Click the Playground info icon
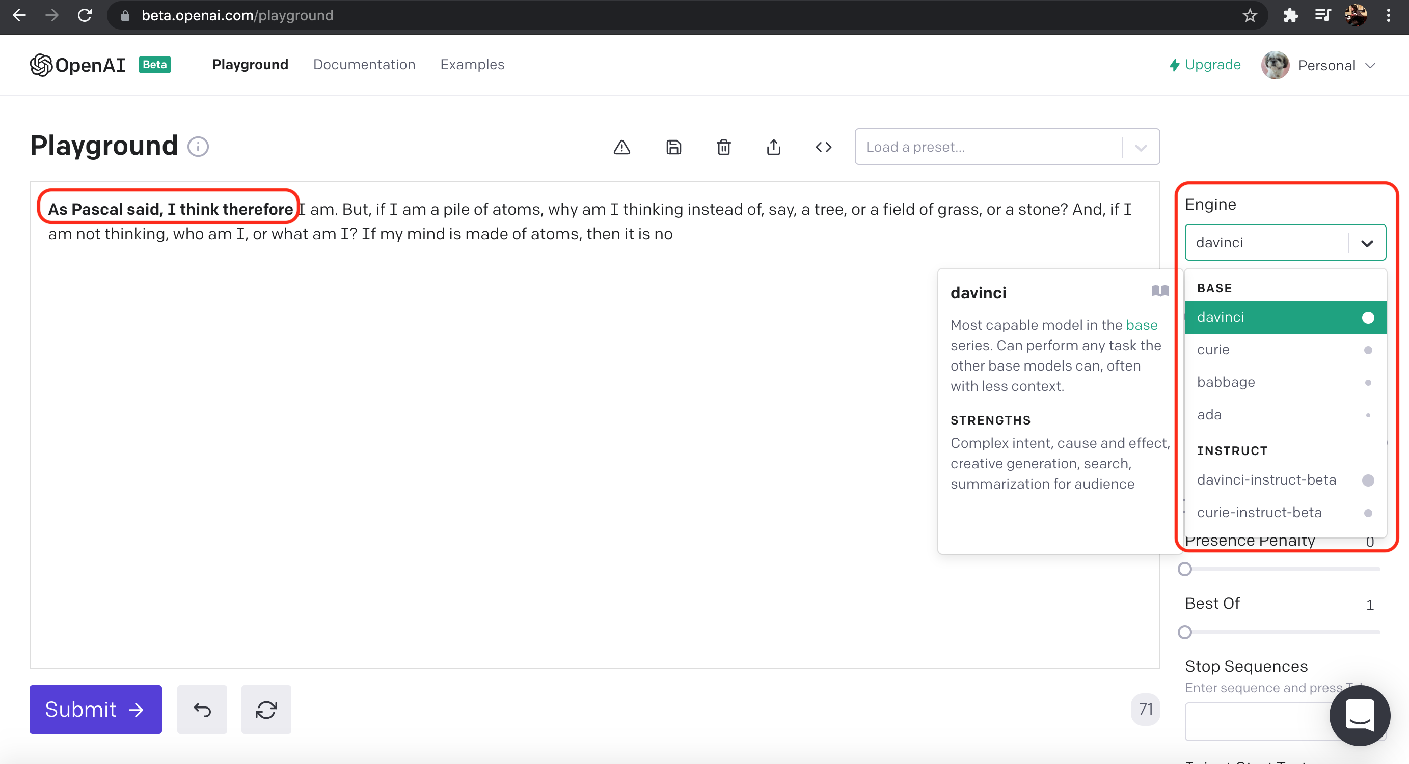Screen dimensions: 1409x764 point(198,147)
